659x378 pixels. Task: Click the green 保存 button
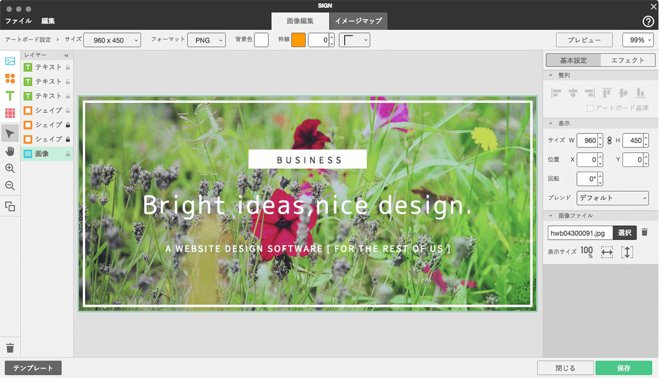(x=623, y=368)
